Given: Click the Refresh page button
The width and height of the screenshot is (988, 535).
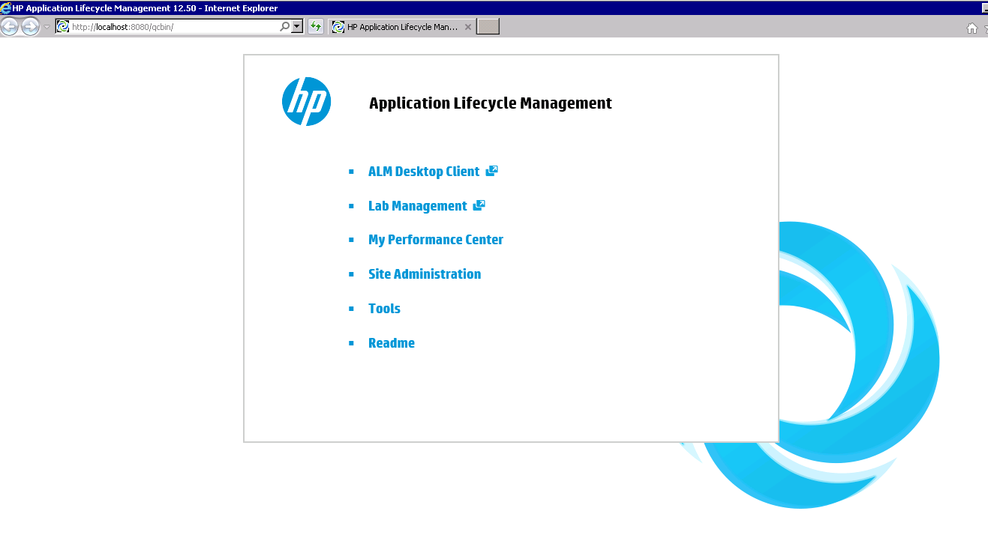Looking at the screenshot, I should tap(316, 26).
